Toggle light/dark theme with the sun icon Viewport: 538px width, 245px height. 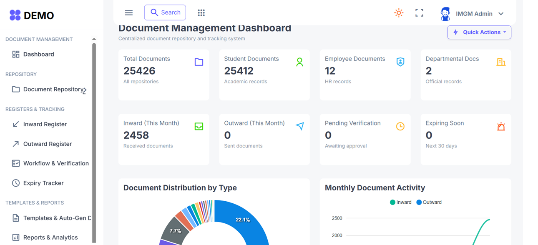[x=399, y=12]
